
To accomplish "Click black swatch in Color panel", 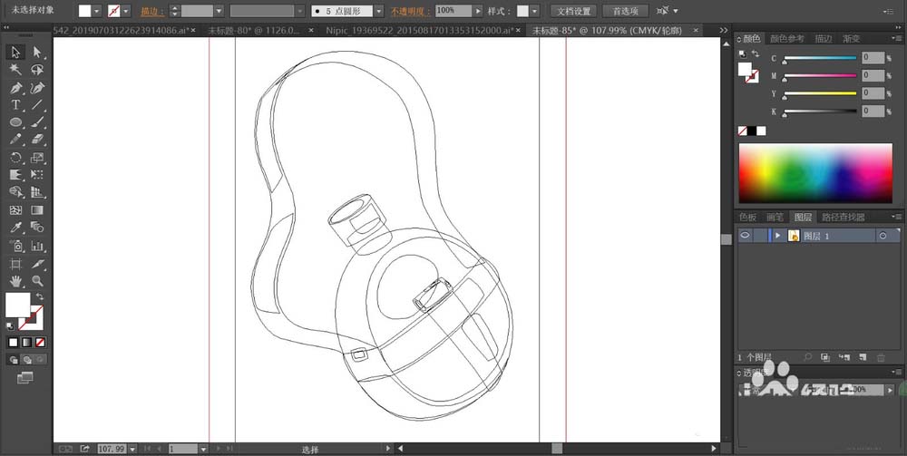I will (x=752, y=131).
